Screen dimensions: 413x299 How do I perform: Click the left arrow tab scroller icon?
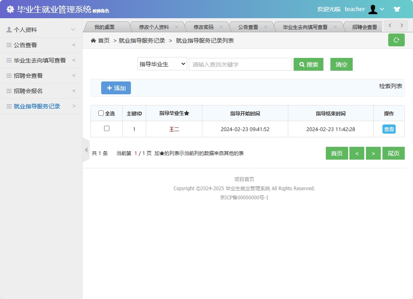click(389, 25)
